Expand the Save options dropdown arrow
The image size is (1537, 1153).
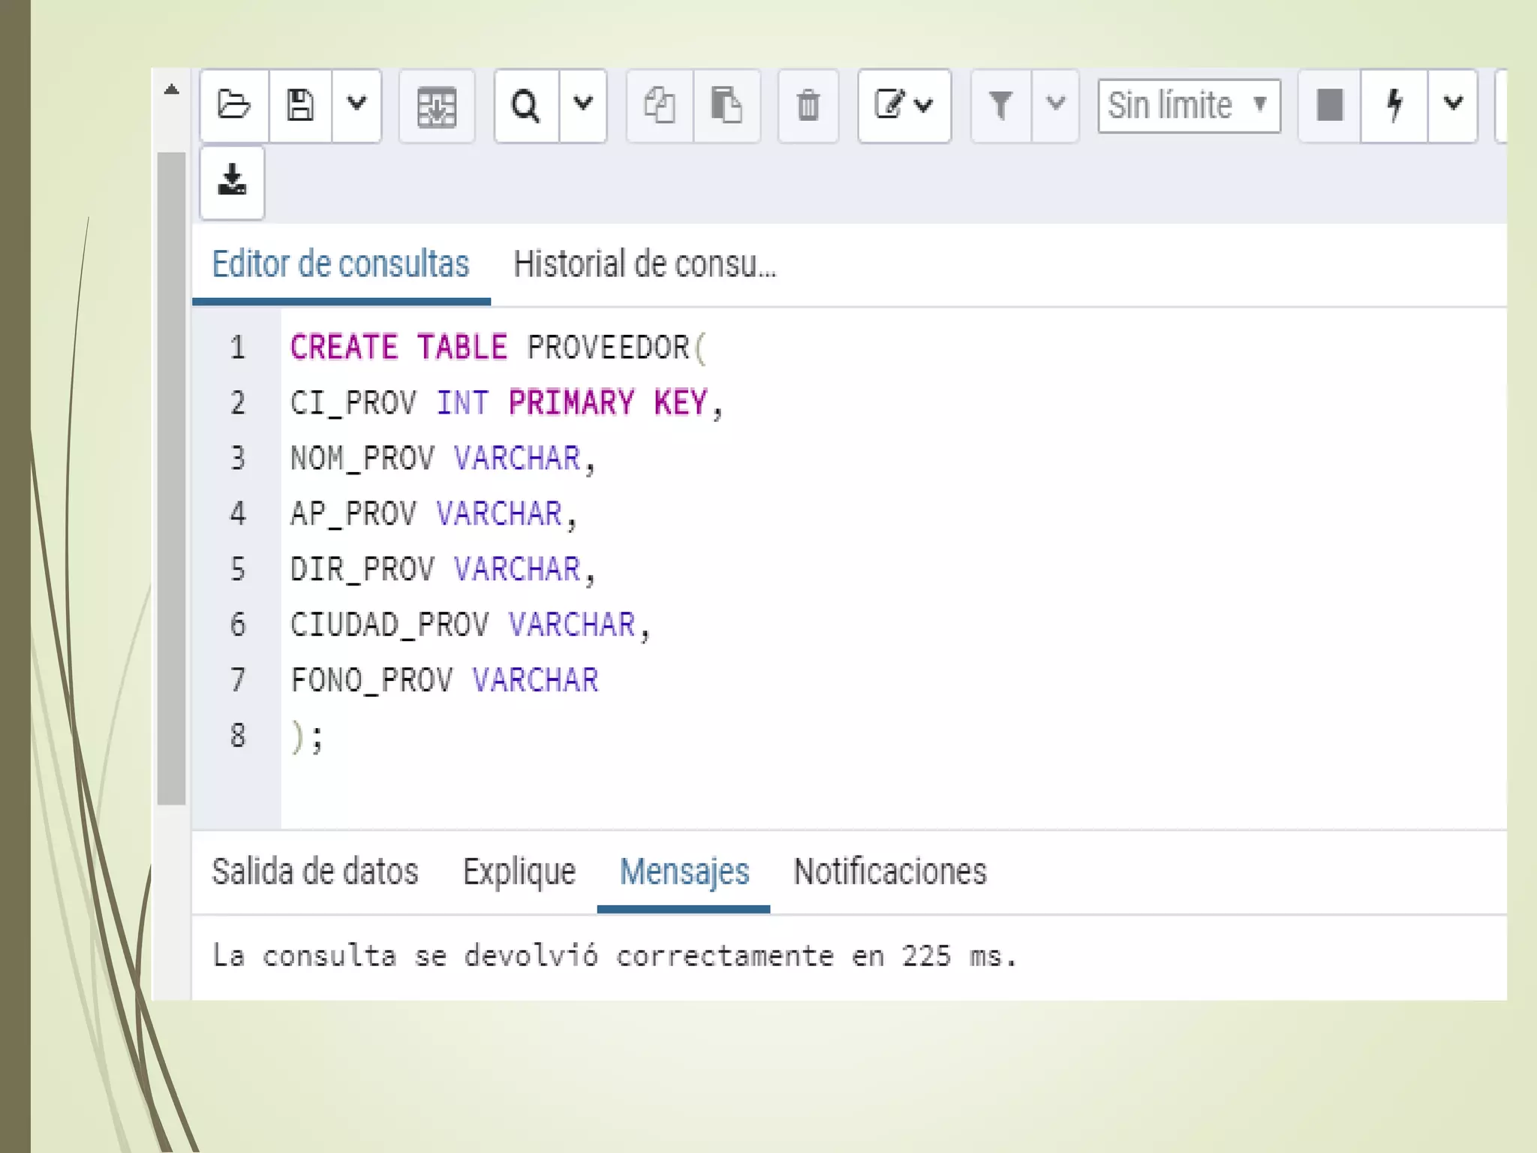[356, 104]
